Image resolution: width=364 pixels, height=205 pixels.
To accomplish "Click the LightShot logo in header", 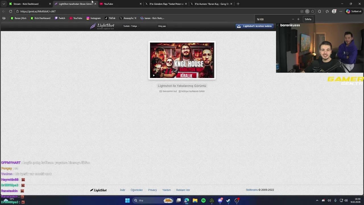I will click(x=102, y=26).
